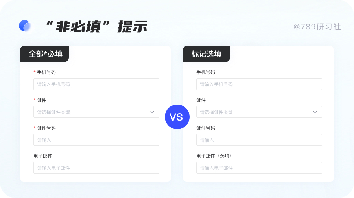Click the “非必填”提示 heading
The width and height of the screenshot is (354, 198).
pos(97,26)
